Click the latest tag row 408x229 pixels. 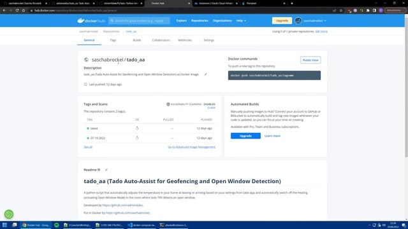coord(149,128)
